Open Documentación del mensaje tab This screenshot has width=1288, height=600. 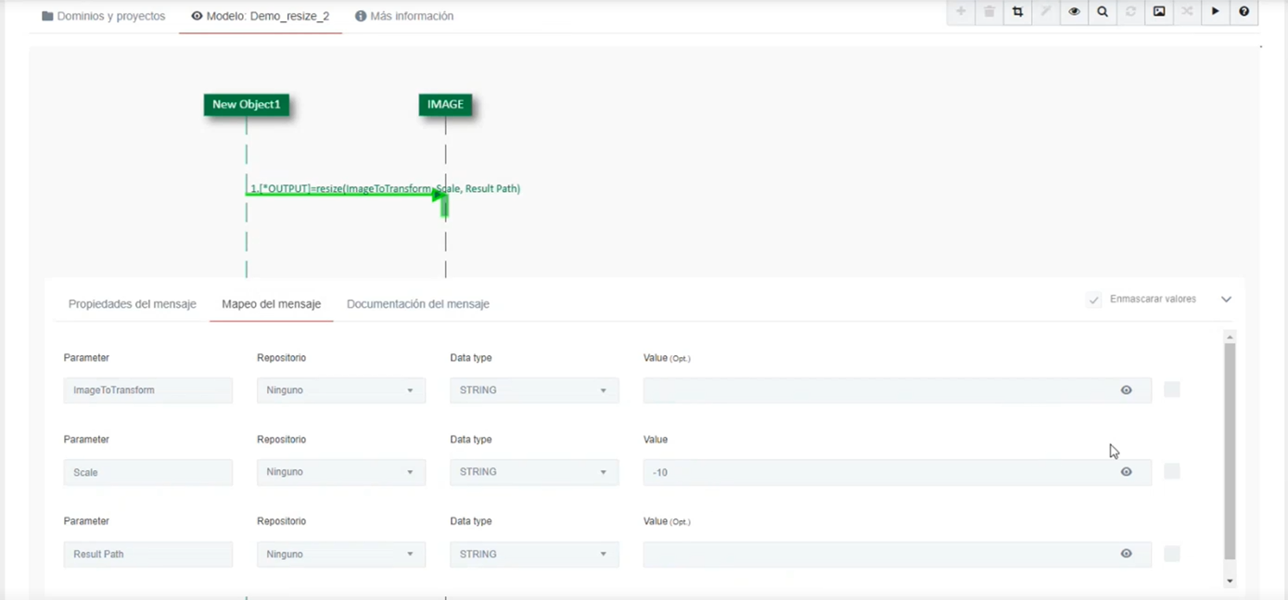tap(417, 304)
